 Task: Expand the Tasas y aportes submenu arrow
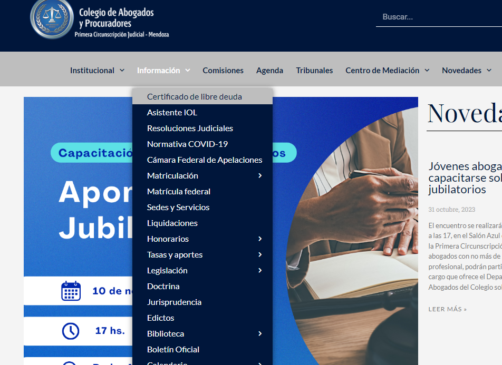tap(260, 255)
